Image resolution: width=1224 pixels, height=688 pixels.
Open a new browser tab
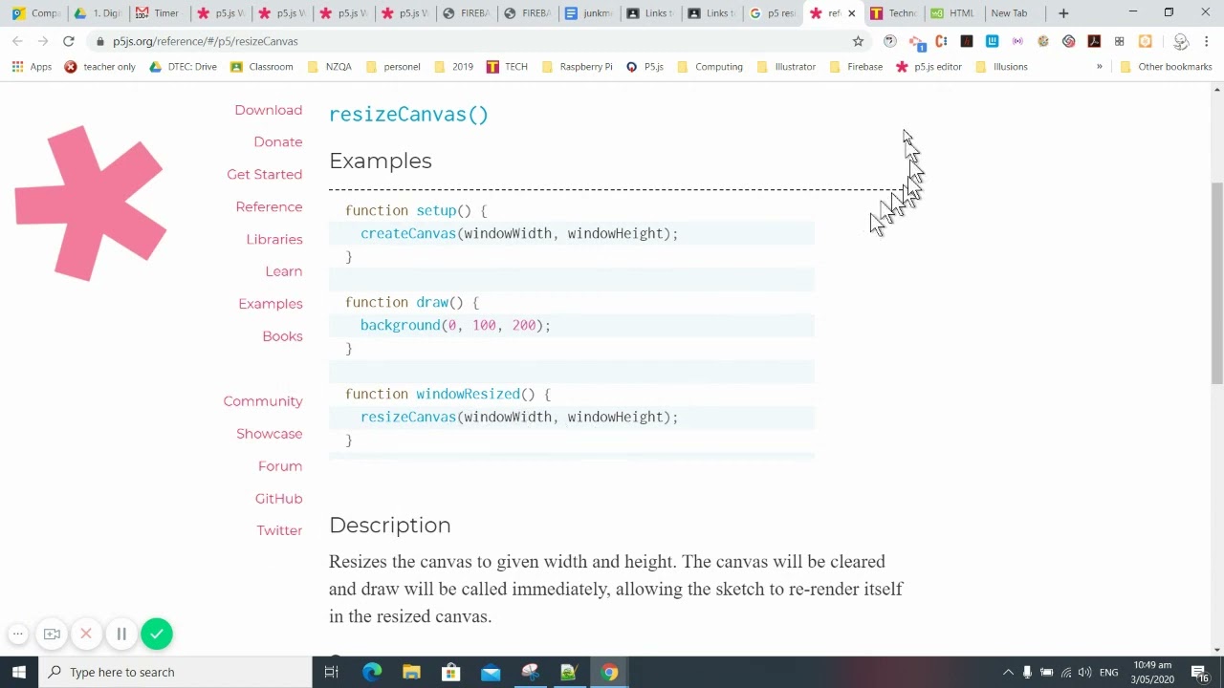(1063, 13)
